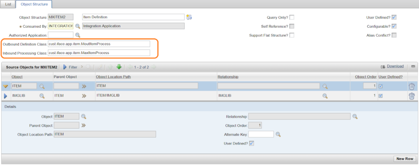
Task: Enable the Support Flat Structure checkbox
Action: [x=292, y=35]
